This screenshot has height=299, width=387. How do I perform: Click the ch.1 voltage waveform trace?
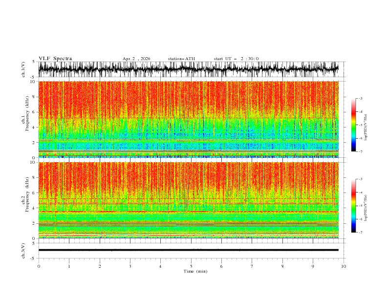click(x=188, y=69)
